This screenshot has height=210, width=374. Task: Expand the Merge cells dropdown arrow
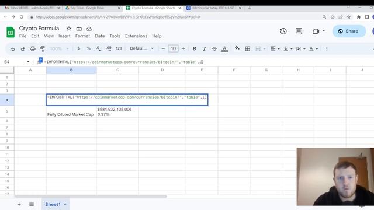264,49
